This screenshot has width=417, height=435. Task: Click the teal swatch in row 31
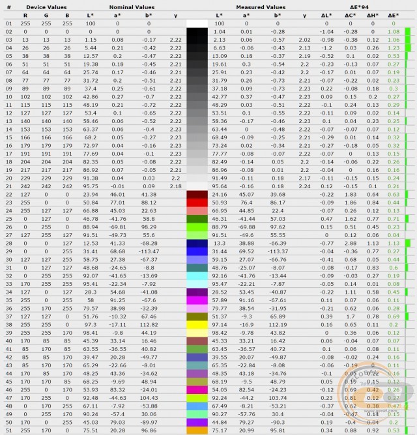(197, 268)
